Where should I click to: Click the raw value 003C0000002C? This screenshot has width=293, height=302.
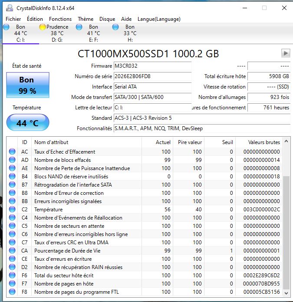point(261,209)
